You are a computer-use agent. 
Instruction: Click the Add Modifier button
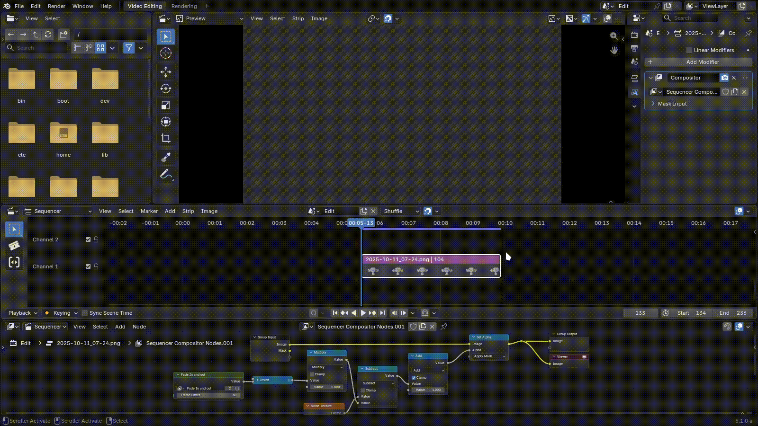click(x=698, y=62)
